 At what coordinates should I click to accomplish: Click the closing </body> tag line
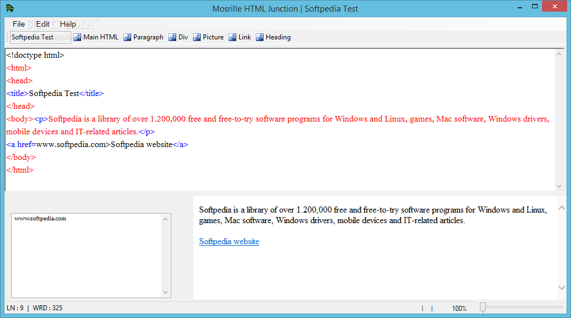tap(21, 157)
